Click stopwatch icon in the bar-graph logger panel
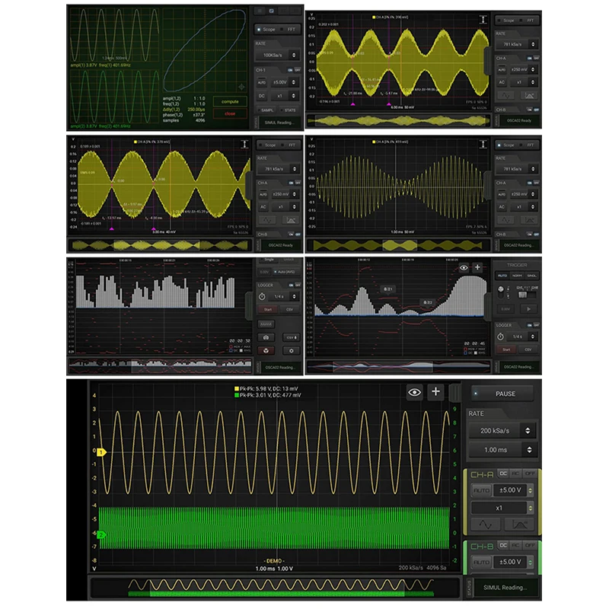609x609 pixels. [262, 297]
